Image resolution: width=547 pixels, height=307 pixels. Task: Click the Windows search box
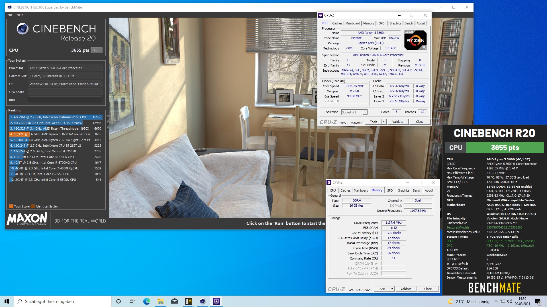click(x=63, y=301)
